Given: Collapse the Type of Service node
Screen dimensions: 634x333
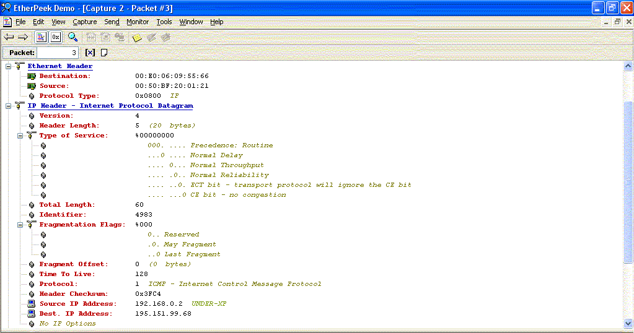Looking at the screenshot, I should click(x=20, y=136).
